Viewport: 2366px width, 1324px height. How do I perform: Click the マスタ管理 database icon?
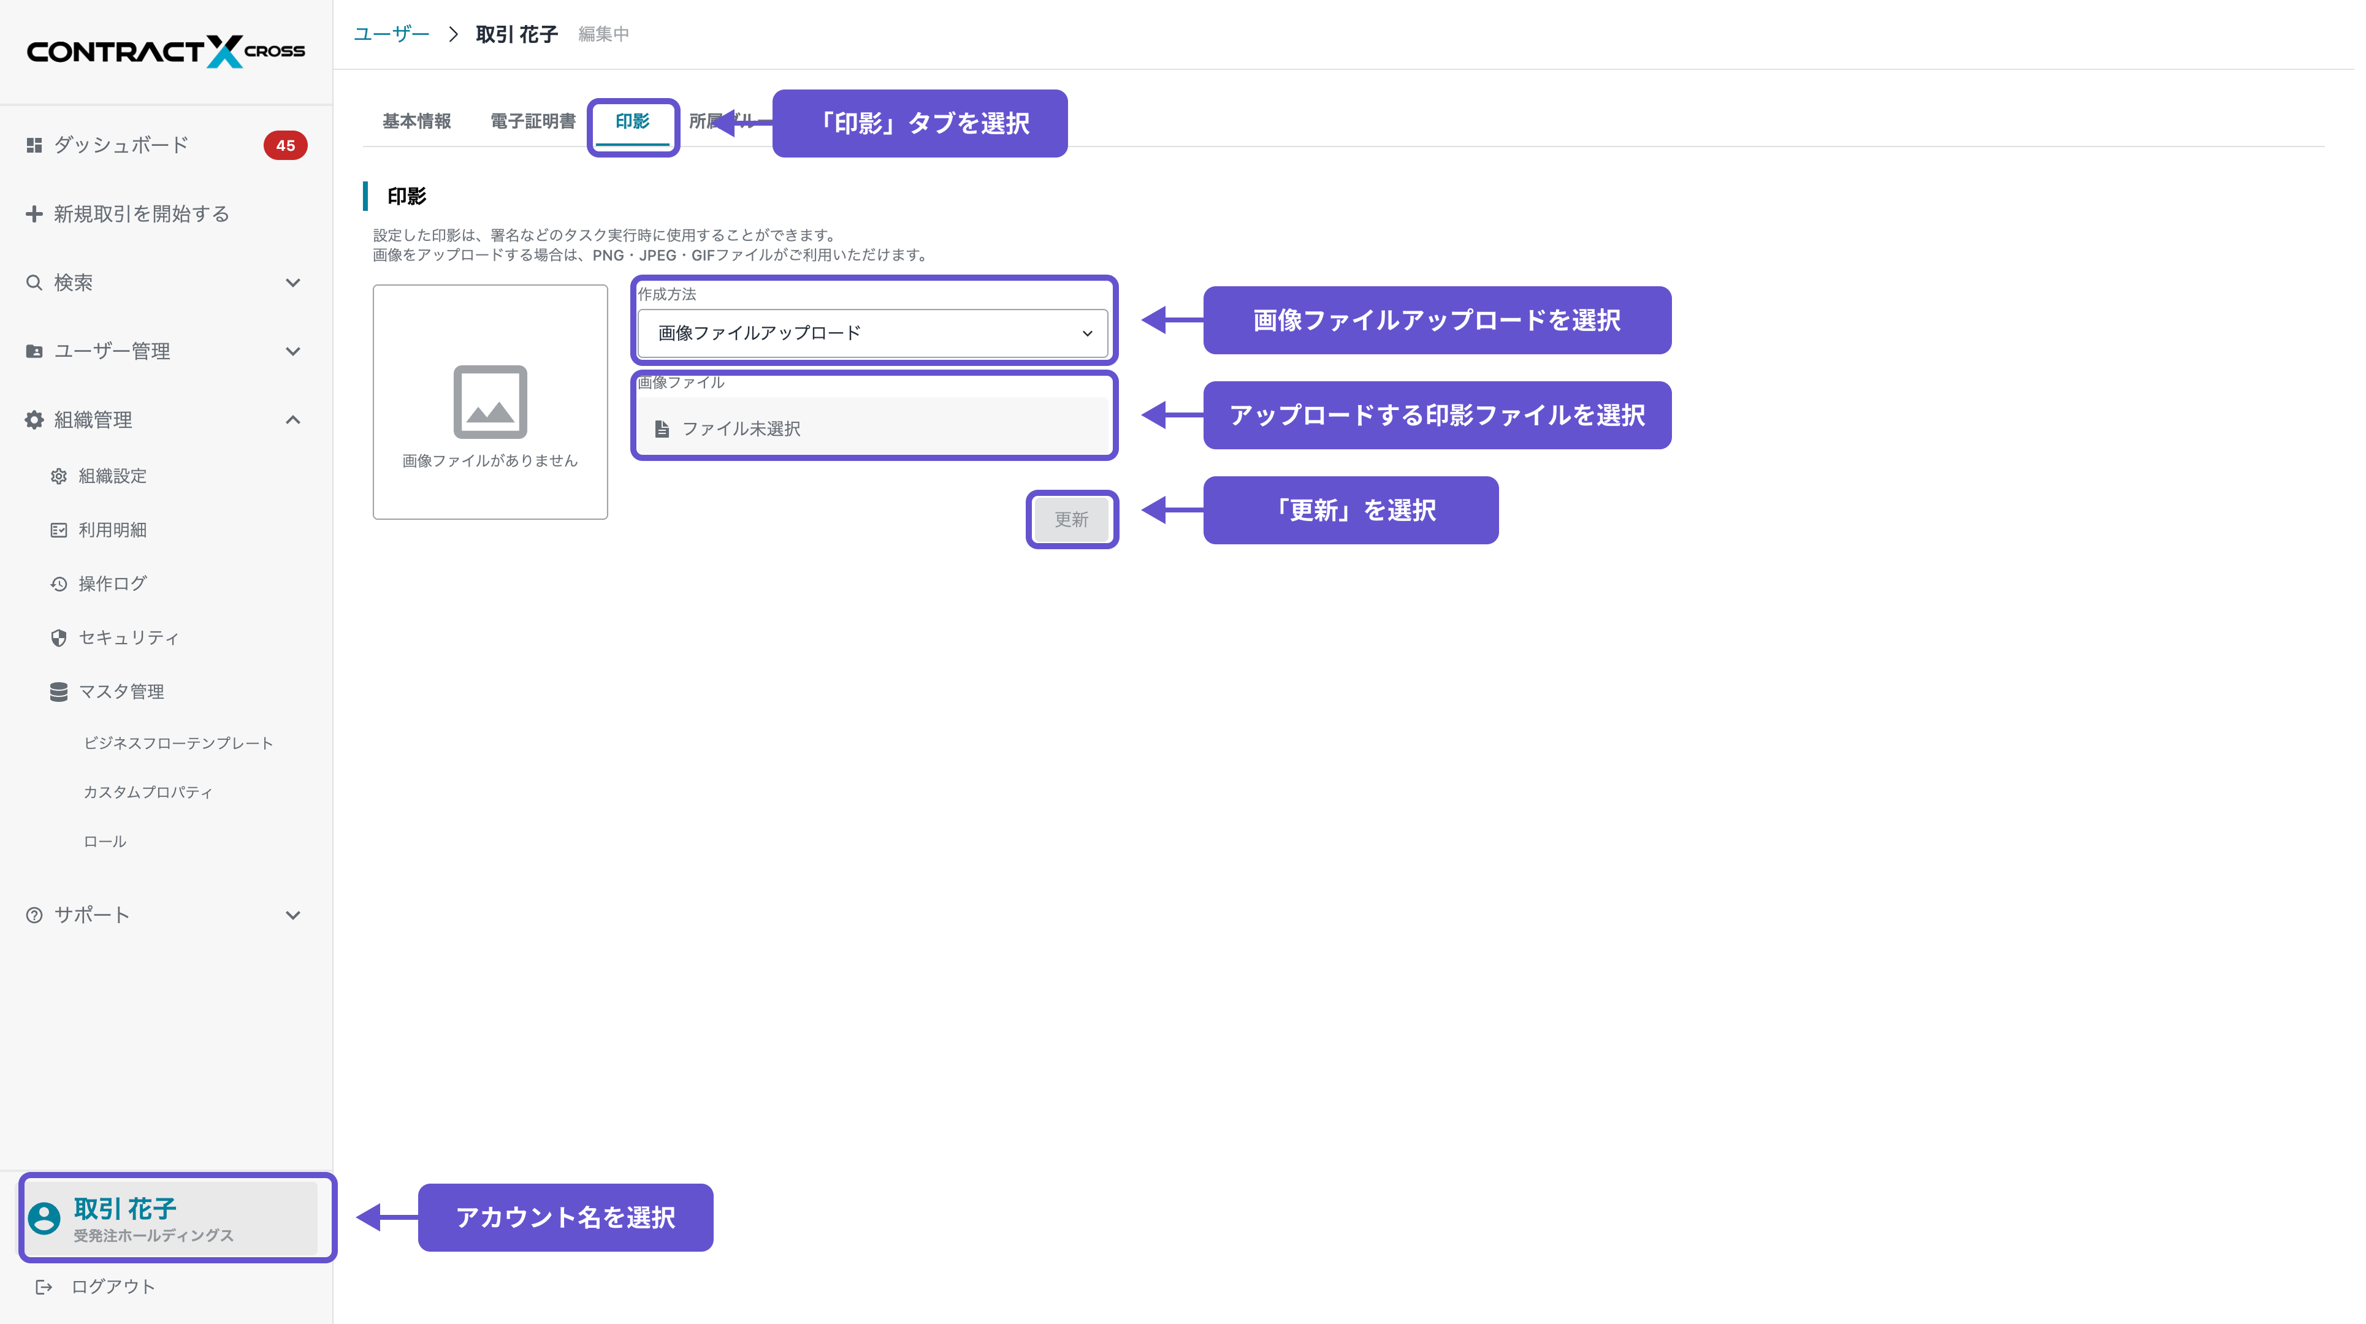point(58,691)
